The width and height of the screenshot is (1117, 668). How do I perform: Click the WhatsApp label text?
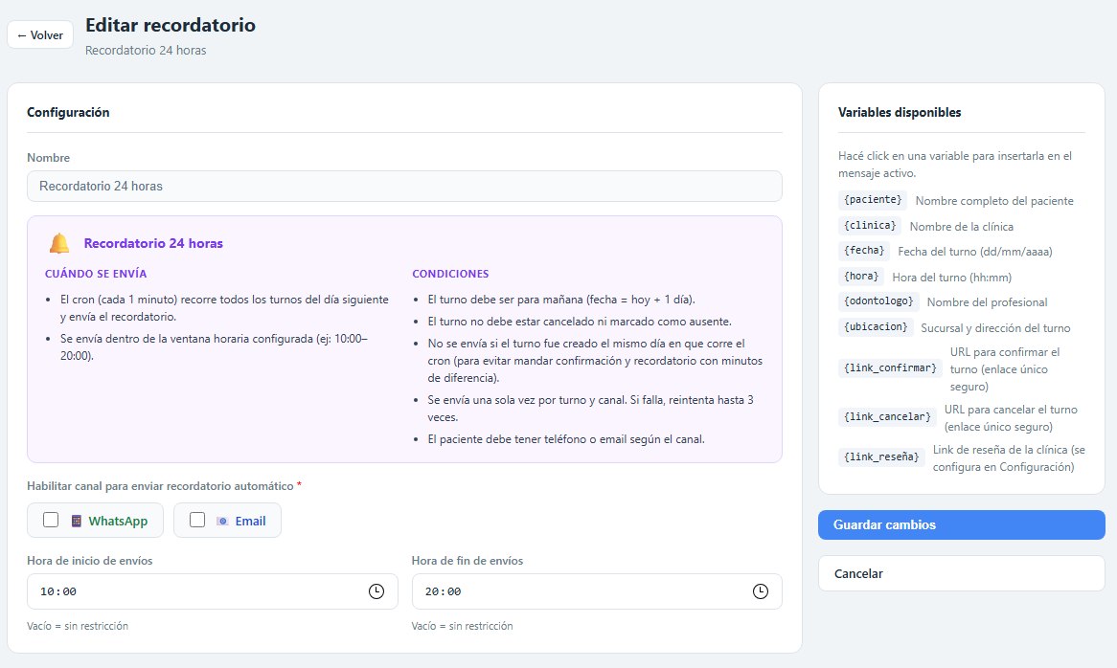click(118, 521)
